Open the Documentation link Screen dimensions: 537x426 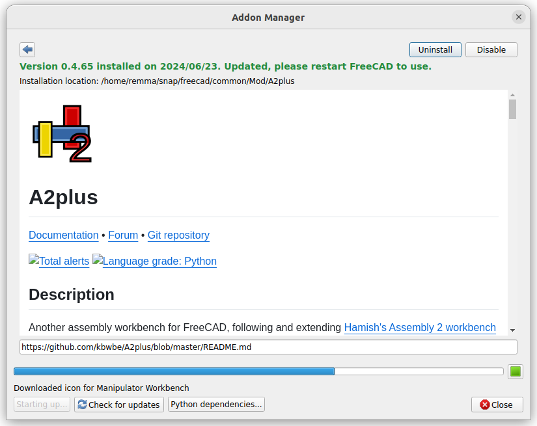64,235
